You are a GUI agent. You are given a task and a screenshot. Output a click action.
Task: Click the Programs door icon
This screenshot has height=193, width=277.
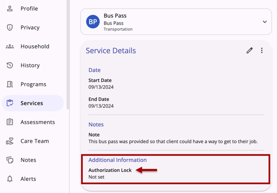tap(10, 84)
